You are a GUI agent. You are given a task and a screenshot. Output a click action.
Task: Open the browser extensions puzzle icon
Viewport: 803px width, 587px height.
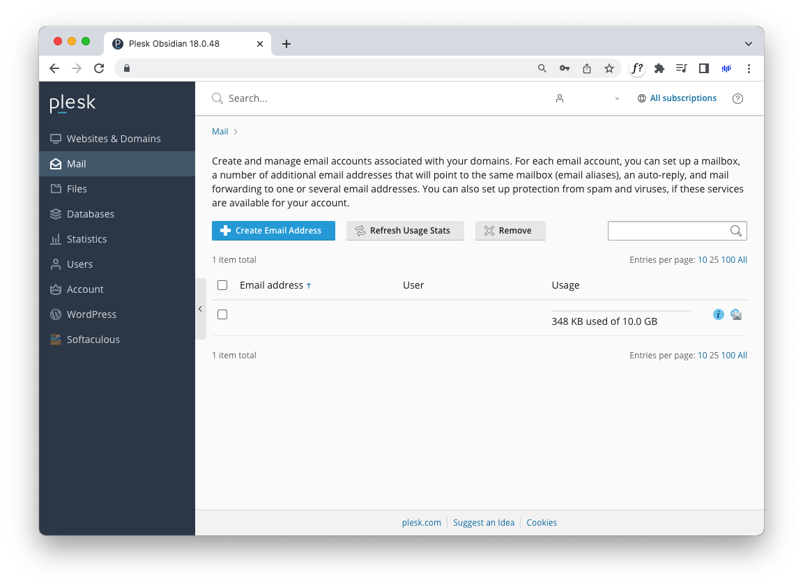coord(659,68)
